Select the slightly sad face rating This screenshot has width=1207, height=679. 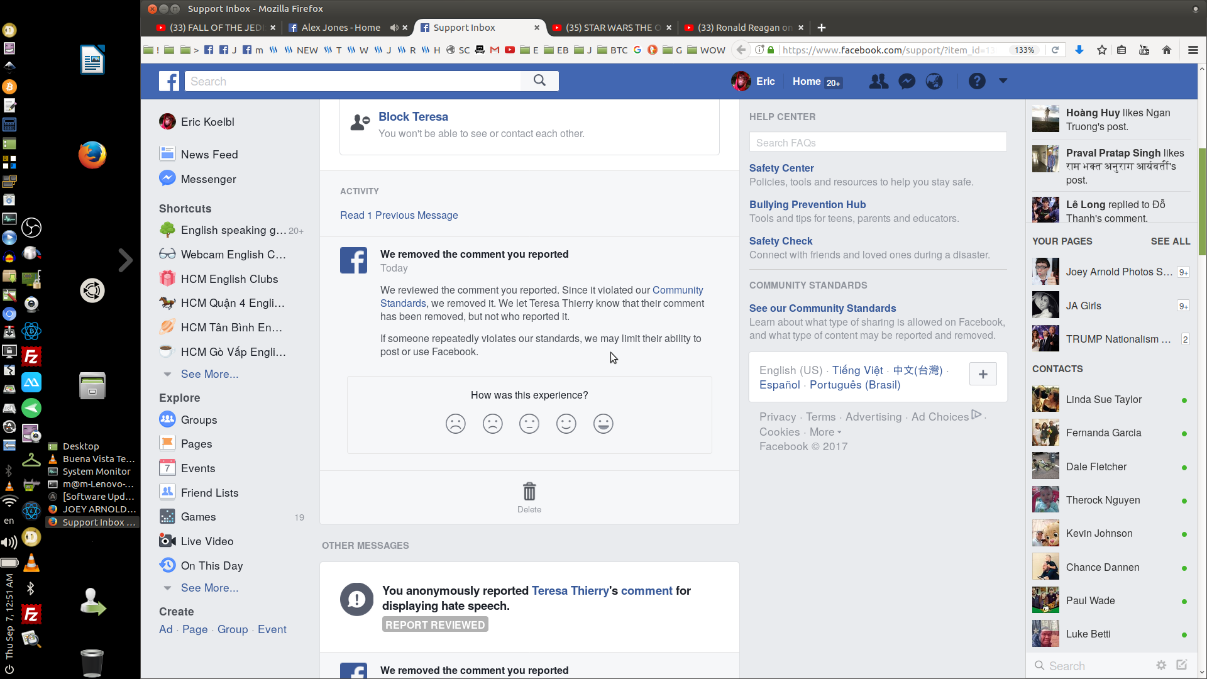click(x=493, y=424)
